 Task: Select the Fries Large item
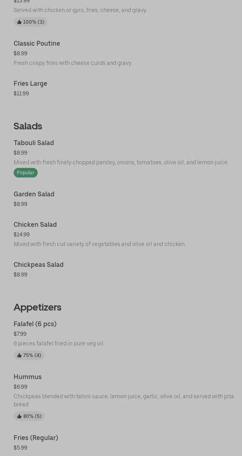(x=30, y=83)
